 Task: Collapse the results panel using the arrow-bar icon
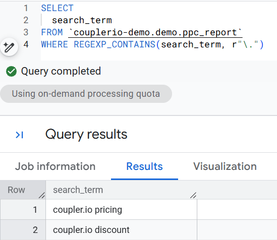(x=20, y=135)
